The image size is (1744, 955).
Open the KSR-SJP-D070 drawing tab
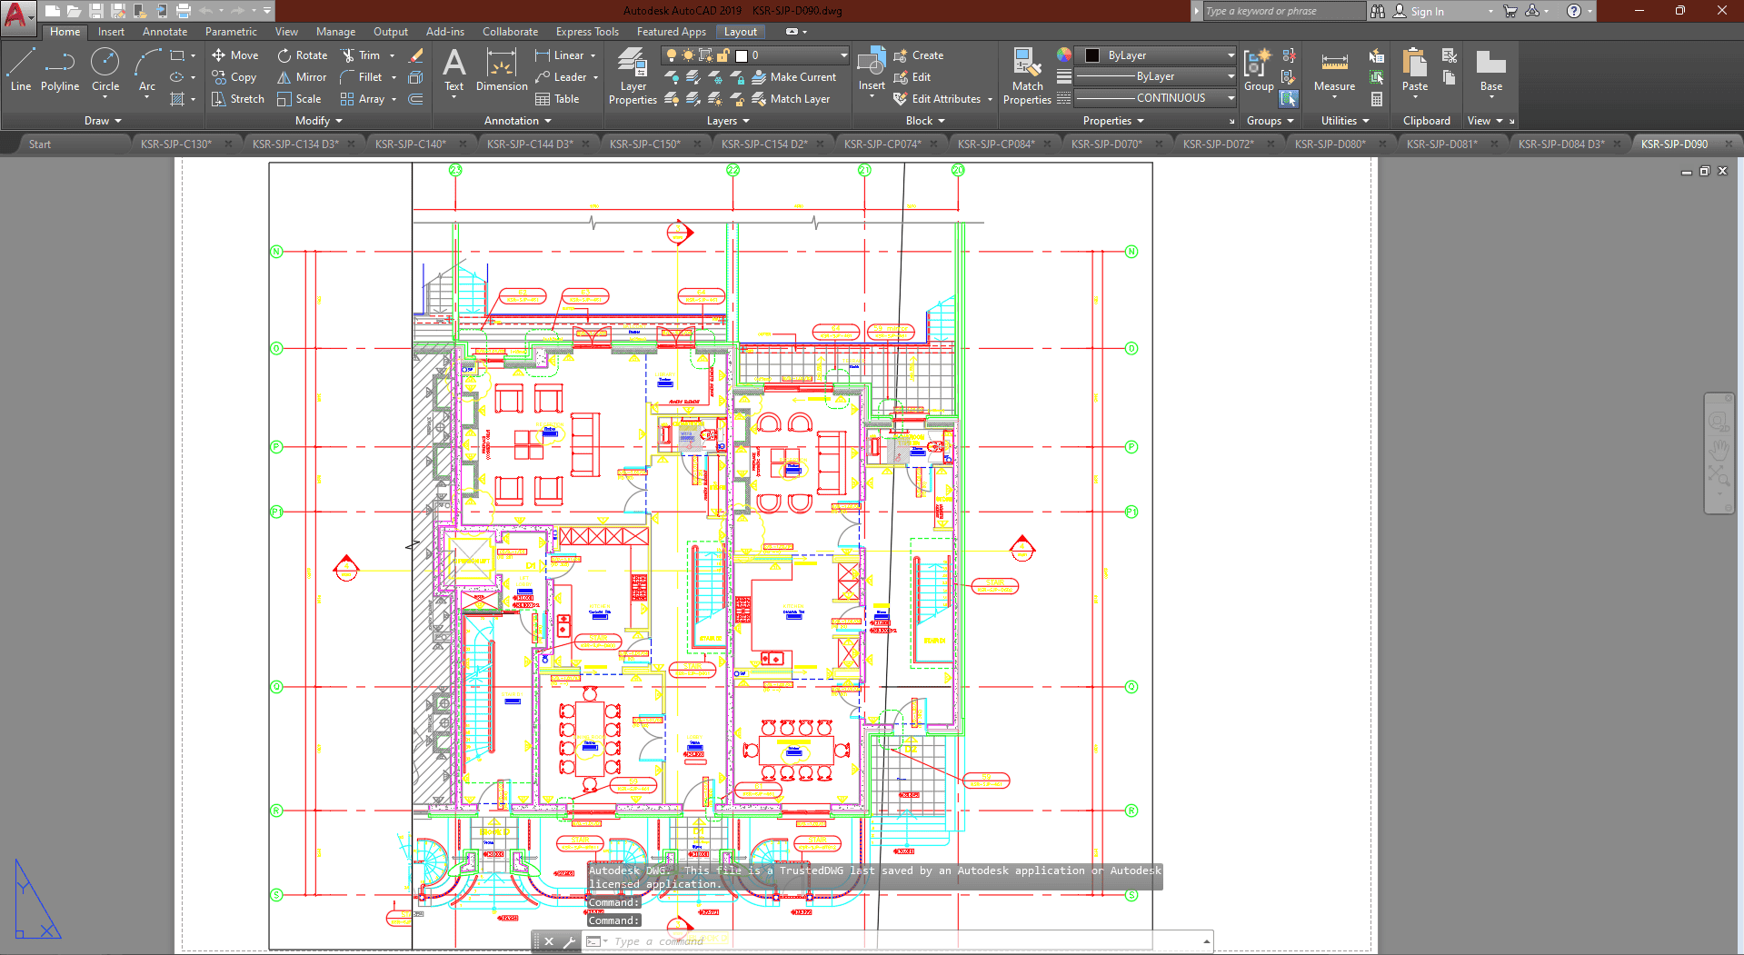[x=1106, y=144]
